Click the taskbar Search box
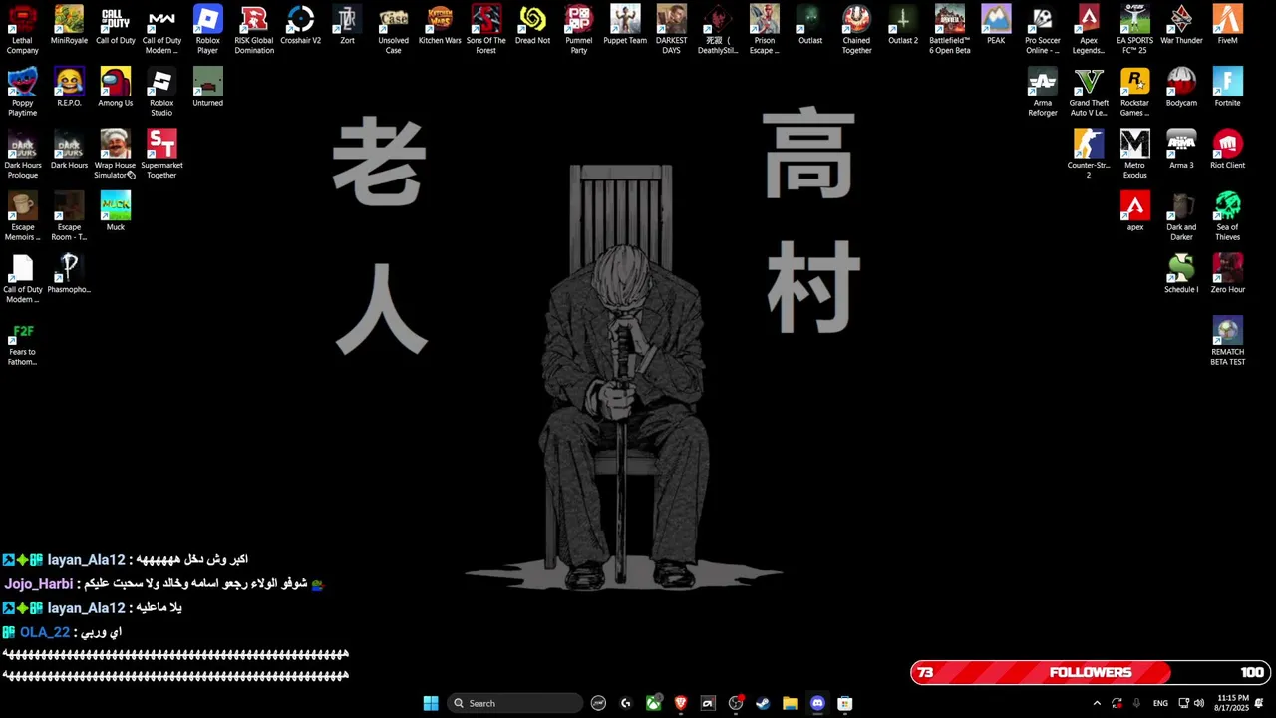Image resolution: width=1276 pixels, height=718 pixels. coord(514,703)
